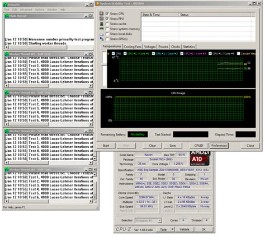Switch to the Statistics tab
Viewport: 265px width, 242px height.
pos(189,47)
